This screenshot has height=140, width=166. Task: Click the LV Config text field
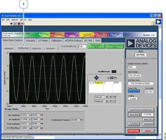tap(147, 115)
